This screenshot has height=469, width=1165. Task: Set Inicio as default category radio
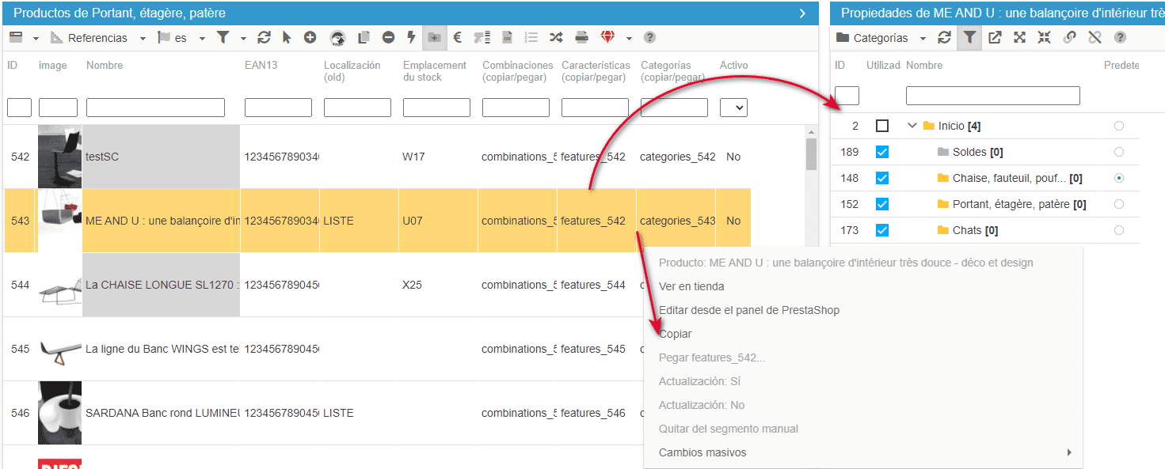pyautogui.click(x=1118, y=126)
